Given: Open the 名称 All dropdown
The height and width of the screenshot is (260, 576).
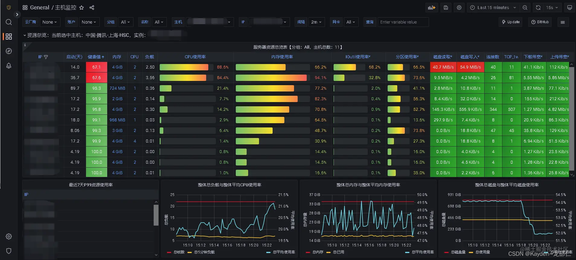Looking at the screenshot, I should click(159, 22).
